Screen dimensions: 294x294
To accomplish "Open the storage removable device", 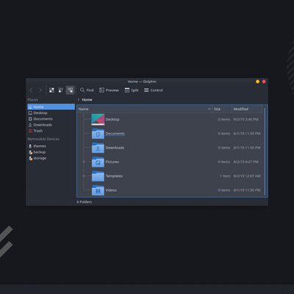I will click(x=51, y=158).
